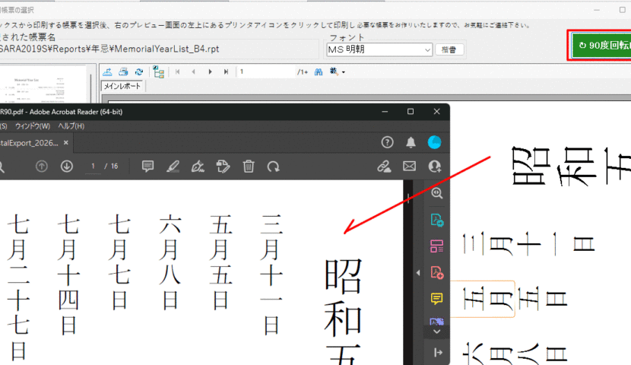This screenshot has width=631, height=365.
Task: Click the add comment speech bubble icon
Action: [148, 166]
